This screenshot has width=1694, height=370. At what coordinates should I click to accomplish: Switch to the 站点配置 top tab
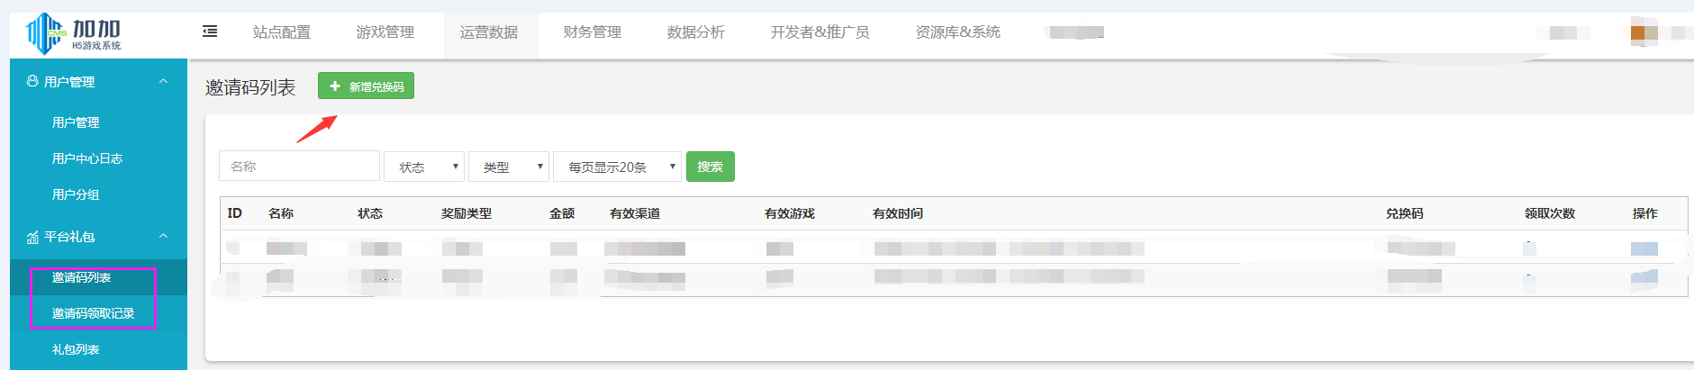282,32
